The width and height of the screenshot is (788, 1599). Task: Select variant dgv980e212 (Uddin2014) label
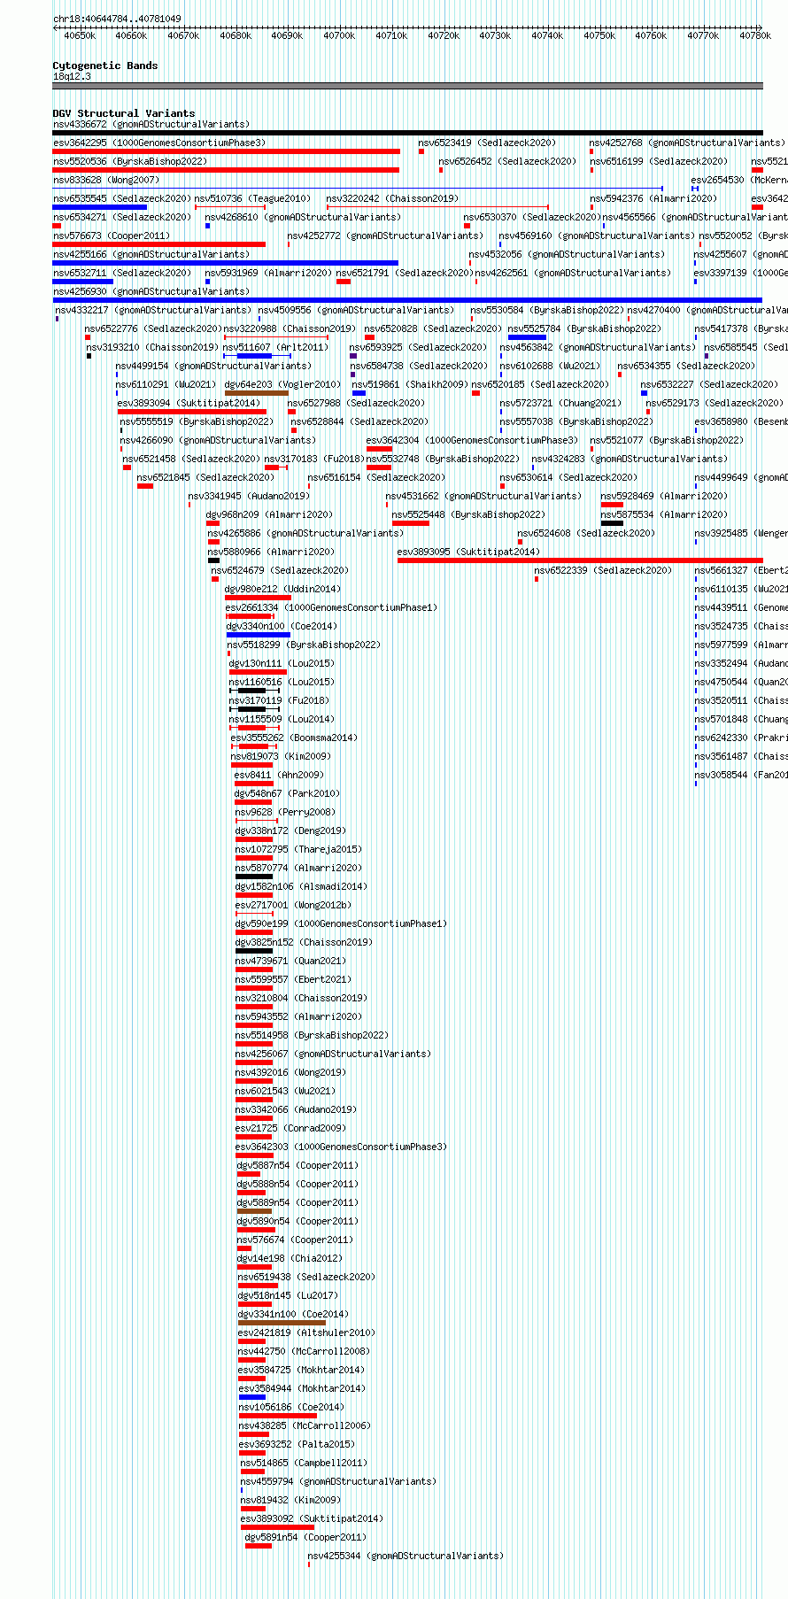click(x=282, y=589)
